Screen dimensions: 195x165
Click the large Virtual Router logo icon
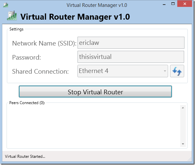(x=12, y=16)
